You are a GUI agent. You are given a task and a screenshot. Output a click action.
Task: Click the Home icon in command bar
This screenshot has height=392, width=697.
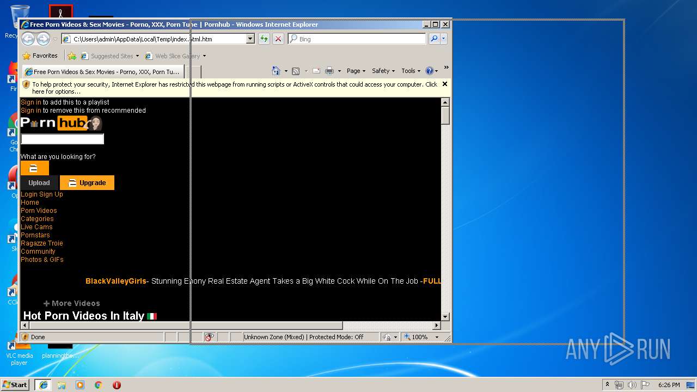pos(276,71)
